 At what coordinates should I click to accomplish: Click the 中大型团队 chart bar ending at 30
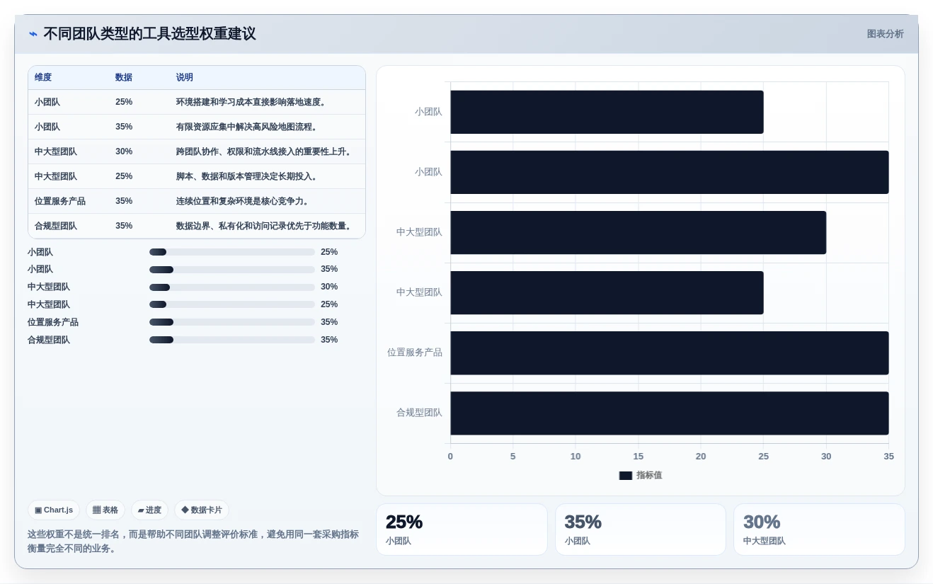click(638, 232)
